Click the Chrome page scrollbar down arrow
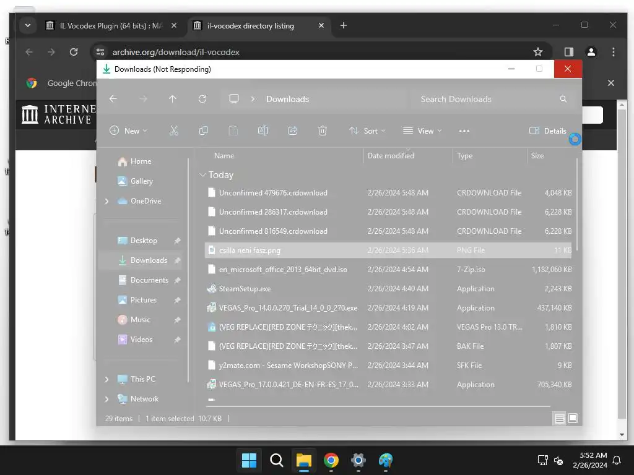Viewport: 634px width, 475px height. point(622,435)
